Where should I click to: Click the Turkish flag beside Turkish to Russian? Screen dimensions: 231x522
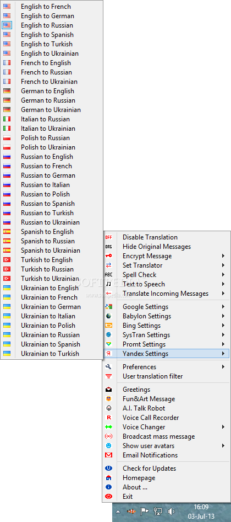tap(7, 269)
